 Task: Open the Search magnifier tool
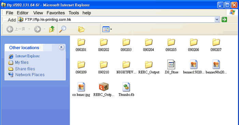[x=62, y=29]
